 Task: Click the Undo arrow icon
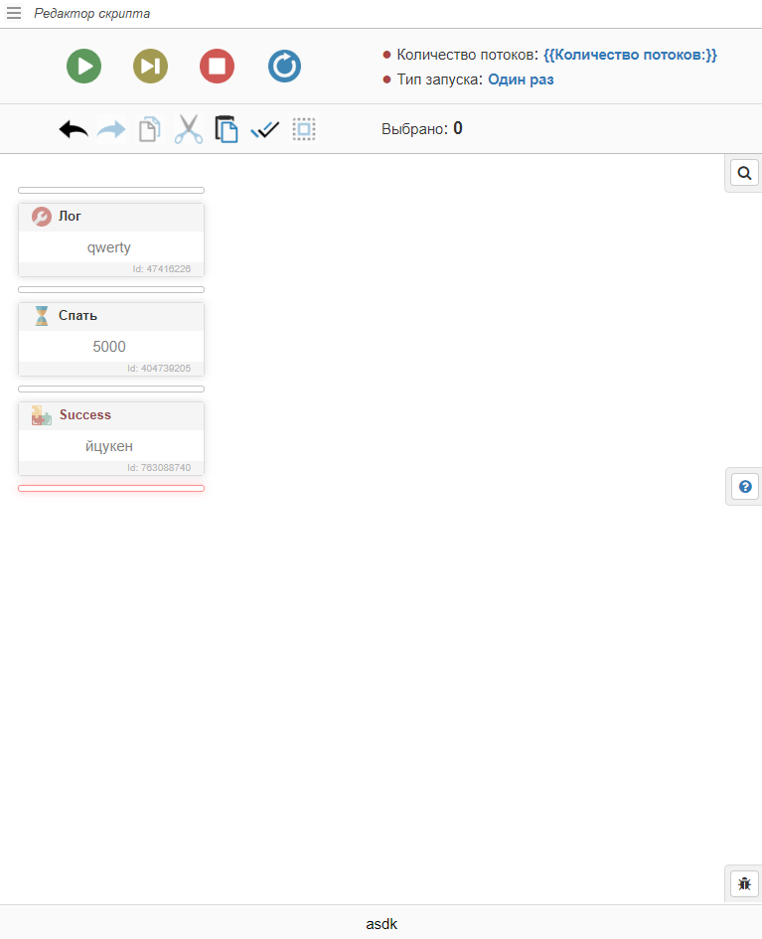click(x=74, y=129)
